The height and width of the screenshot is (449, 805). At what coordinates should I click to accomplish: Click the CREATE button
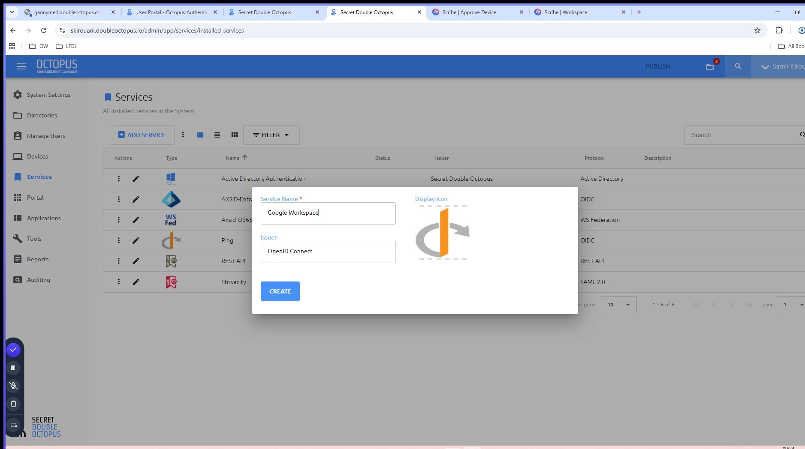[x=280, y=291]
